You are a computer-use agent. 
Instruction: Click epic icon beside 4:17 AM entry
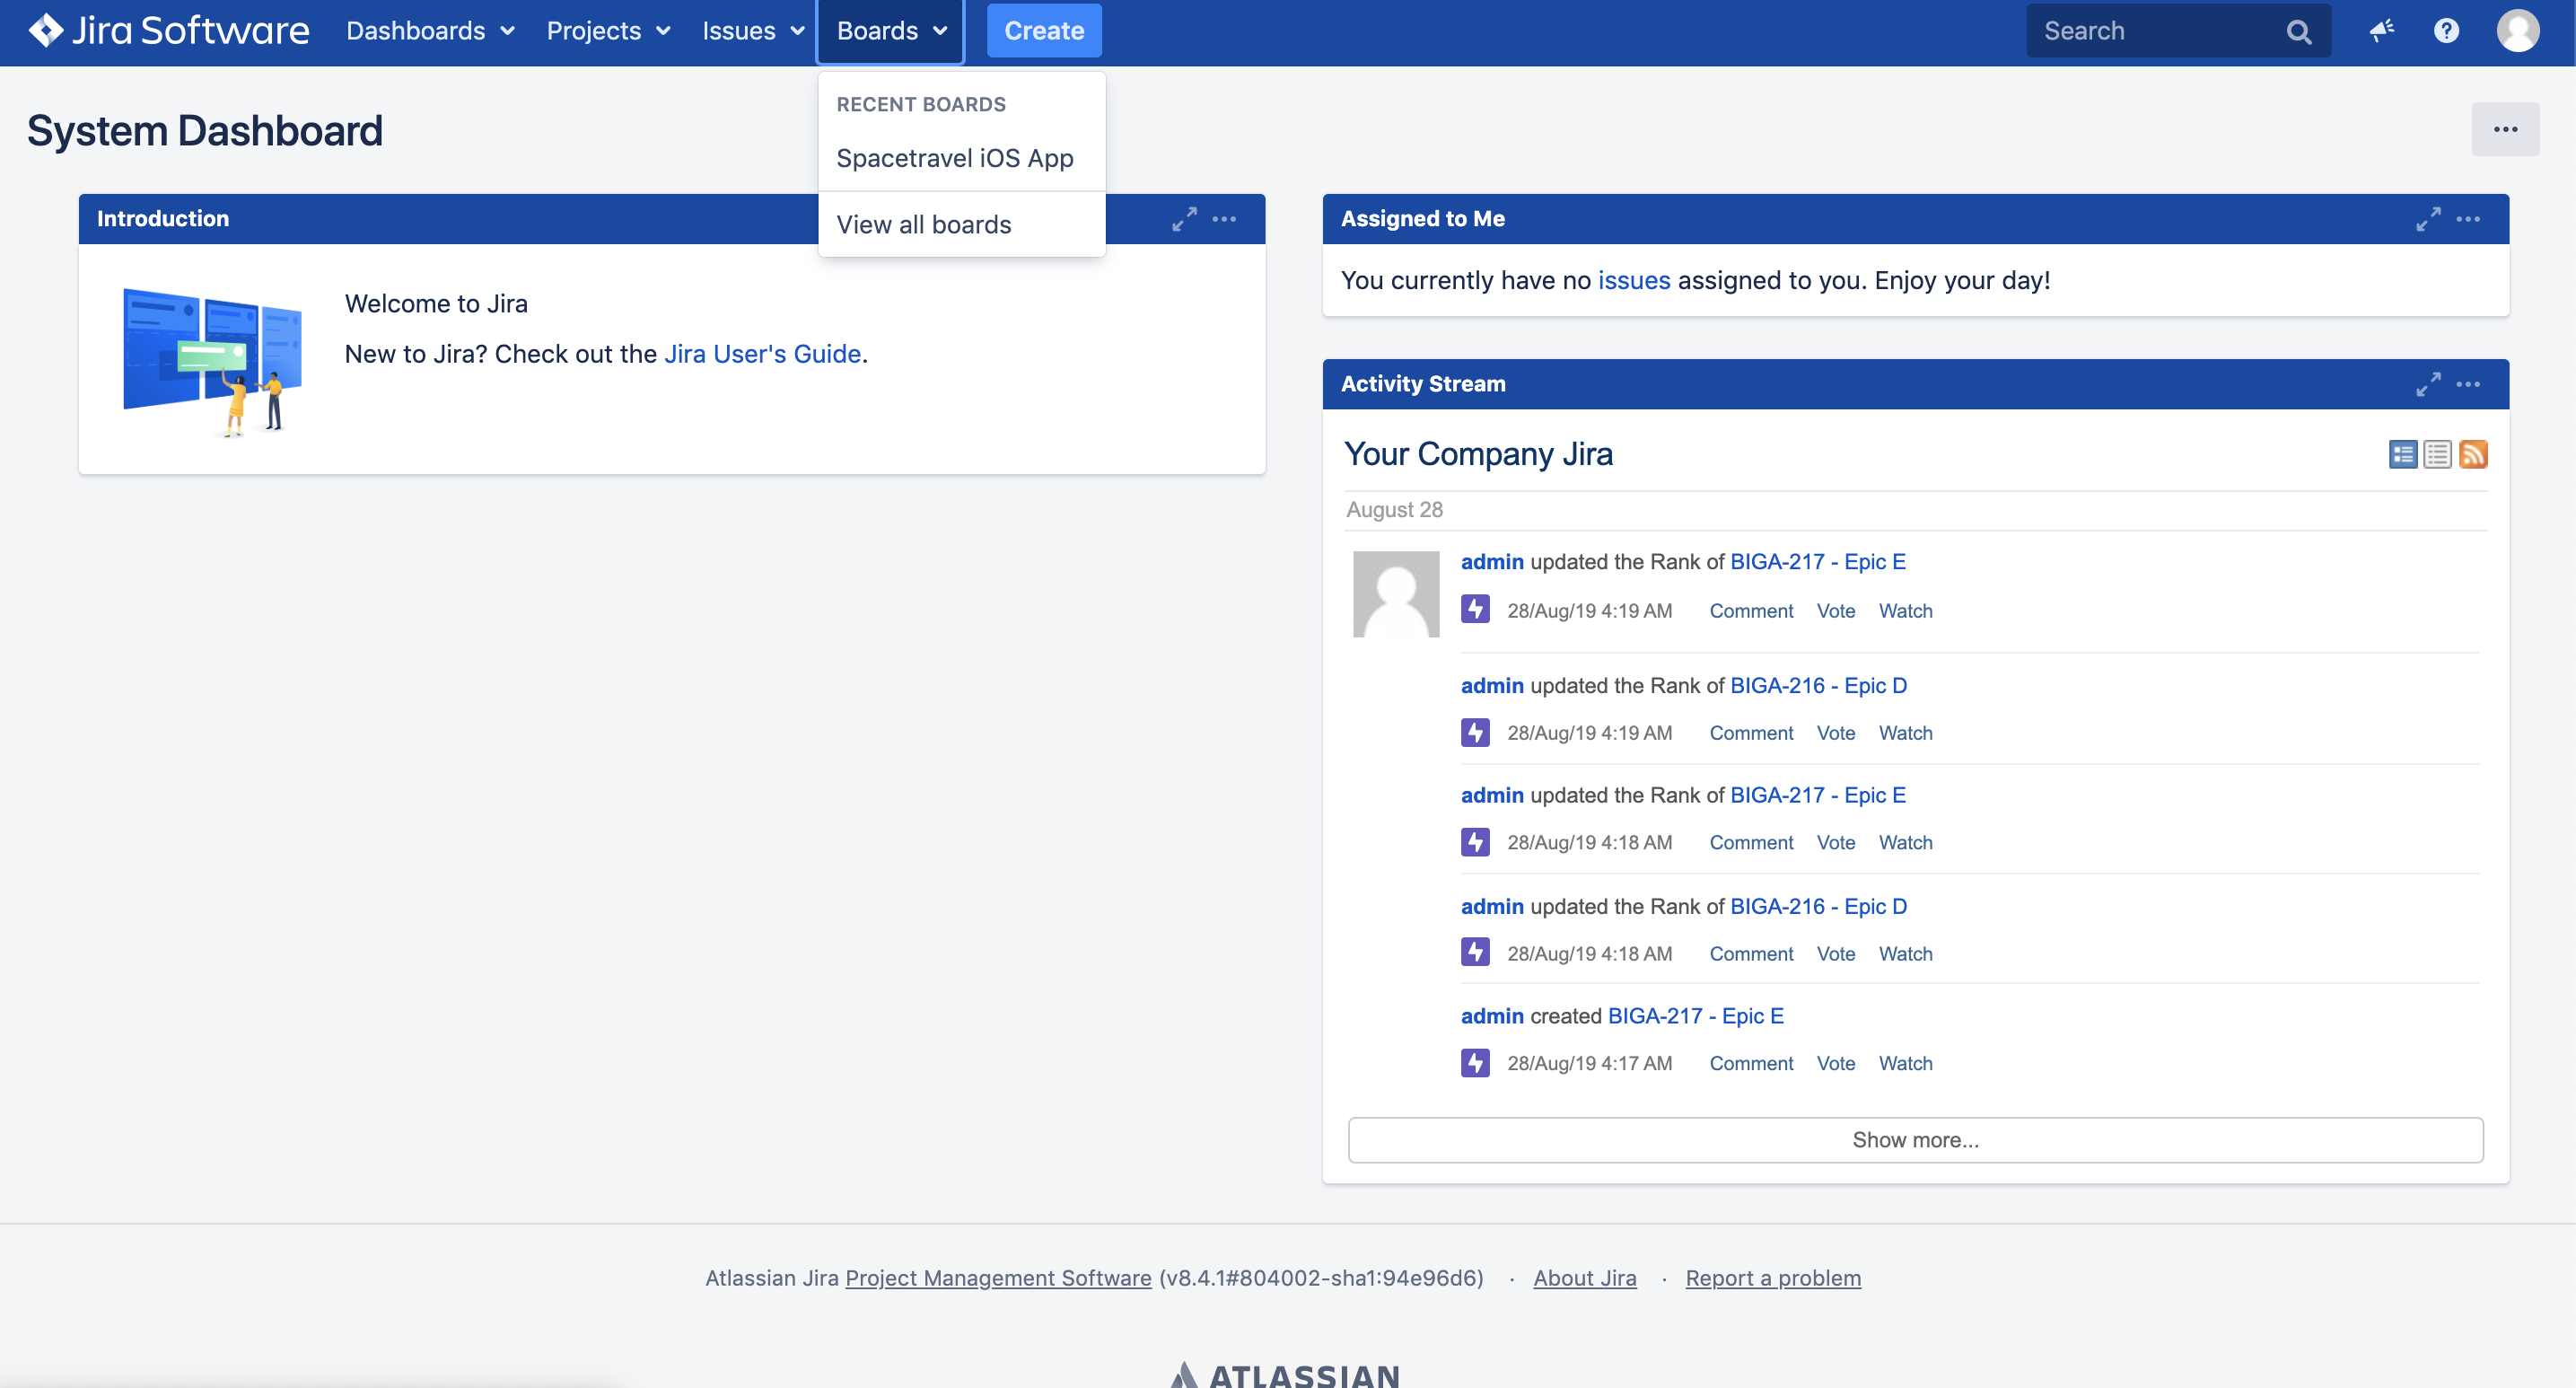click(1475, 1062)
